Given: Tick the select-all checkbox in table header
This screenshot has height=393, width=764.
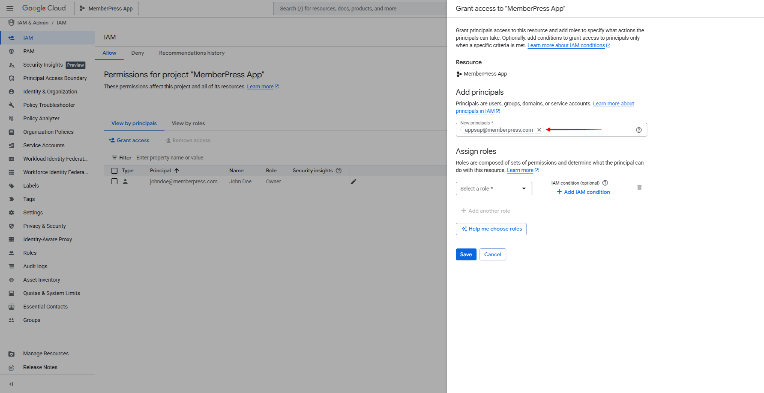Looking at the screenshot, I should 114,171.
